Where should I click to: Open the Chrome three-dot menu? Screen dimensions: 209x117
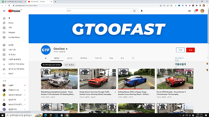pyautogui.click(x=207, y=5)
